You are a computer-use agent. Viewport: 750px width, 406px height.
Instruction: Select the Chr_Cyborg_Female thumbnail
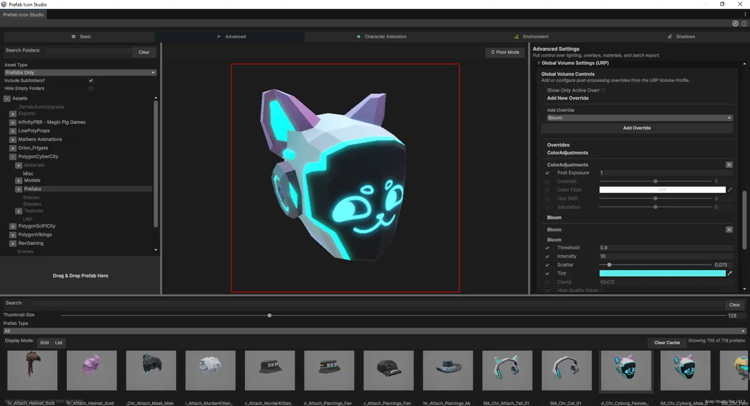pos(626,370)
